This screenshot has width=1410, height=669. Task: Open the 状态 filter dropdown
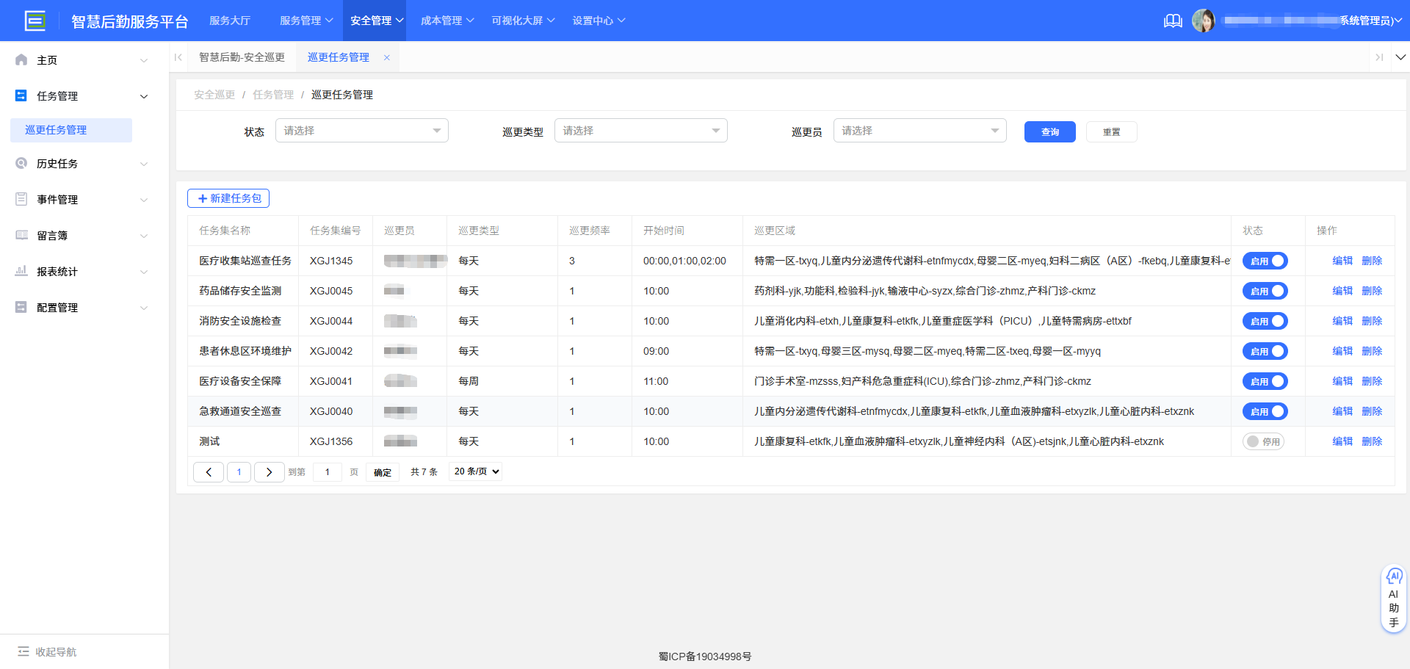pos(361,130)
